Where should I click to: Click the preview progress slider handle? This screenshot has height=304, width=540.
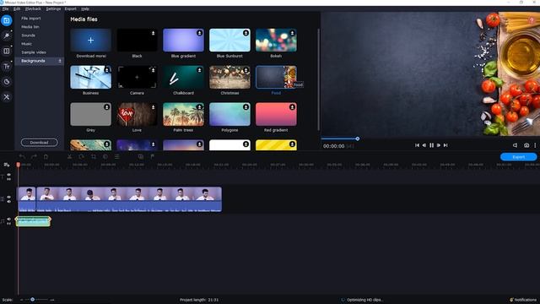tap(358, 138)
